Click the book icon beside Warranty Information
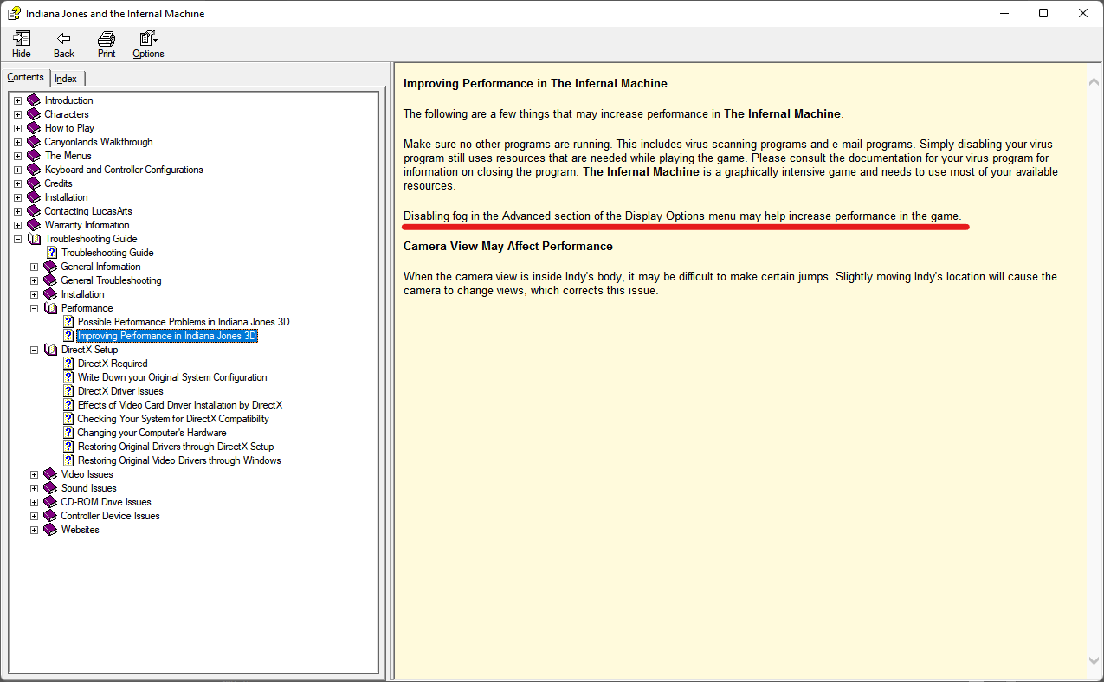 [34, 225]
